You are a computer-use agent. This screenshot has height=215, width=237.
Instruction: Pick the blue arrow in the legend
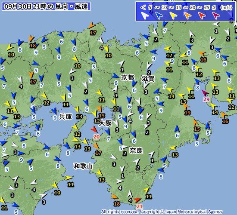tap(159, 15)
